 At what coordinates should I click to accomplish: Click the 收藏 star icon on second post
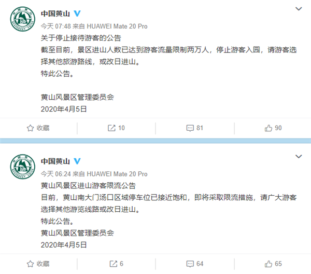(x=30, y=264)
